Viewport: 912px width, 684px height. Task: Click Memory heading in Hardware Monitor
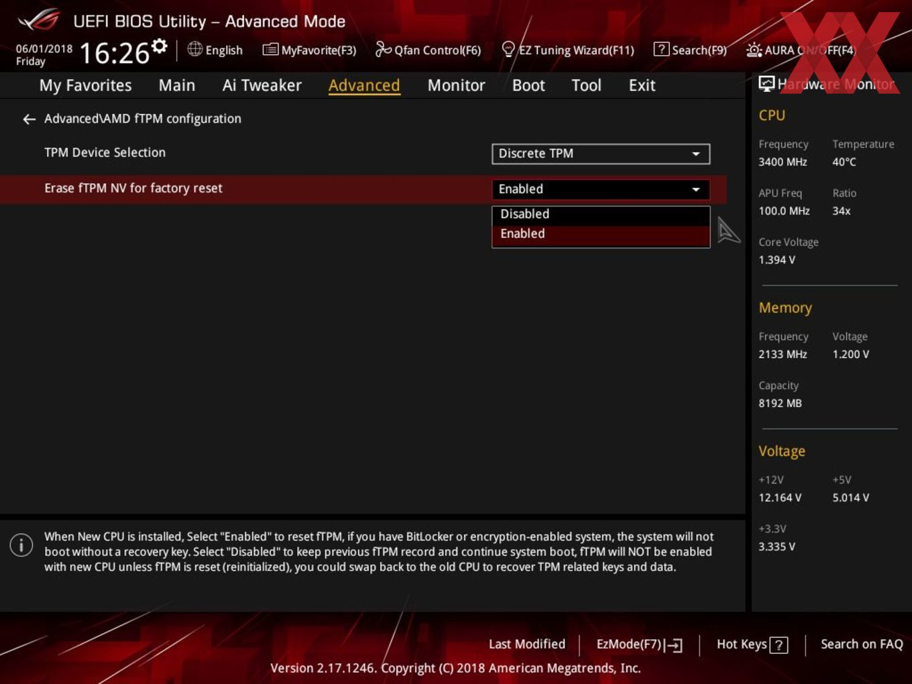[x=785, y=308]
